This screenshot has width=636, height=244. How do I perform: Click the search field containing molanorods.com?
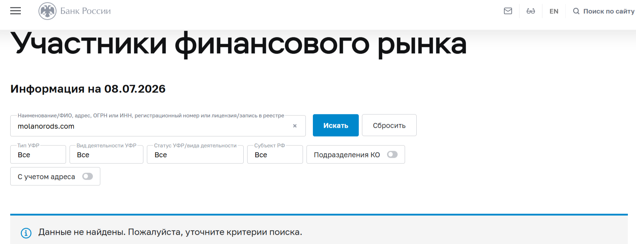[158, 126]
